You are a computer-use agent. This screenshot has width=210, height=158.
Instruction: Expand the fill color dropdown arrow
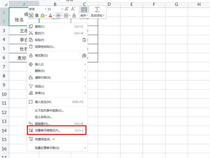pyautogui.click(x=46, y=16)
